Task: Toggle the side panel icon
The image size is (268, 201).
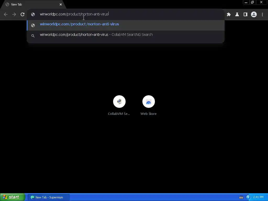Action: coord(245,15)
